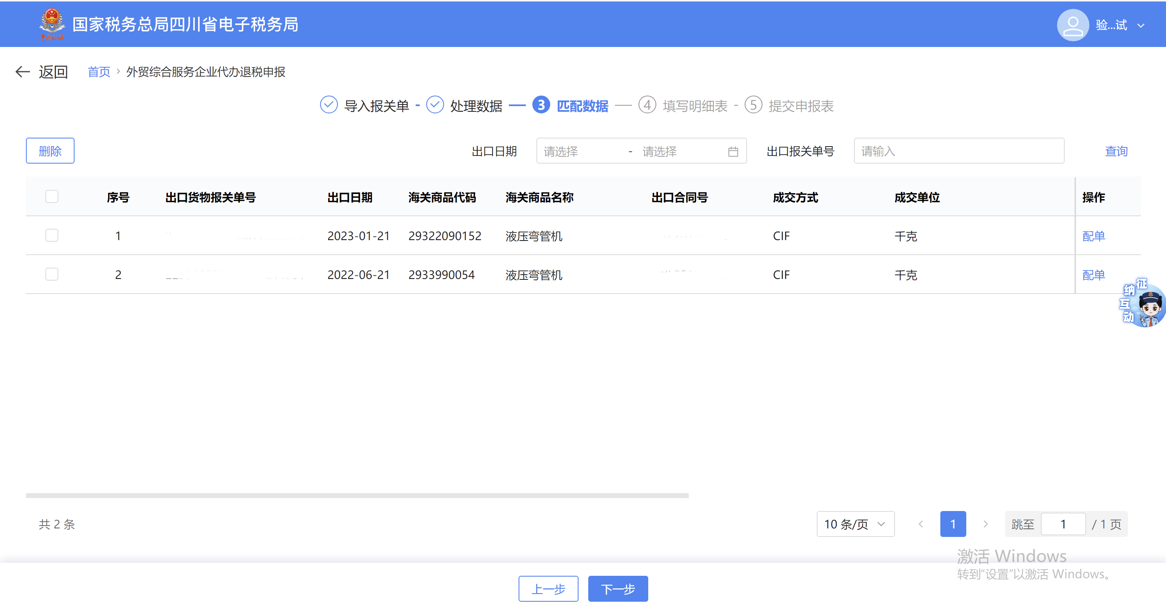The height and width of the screenshot is (609, 1166).
Task: Click step 1 导入报关单 check icon
Action: click(x=329, y=105)
